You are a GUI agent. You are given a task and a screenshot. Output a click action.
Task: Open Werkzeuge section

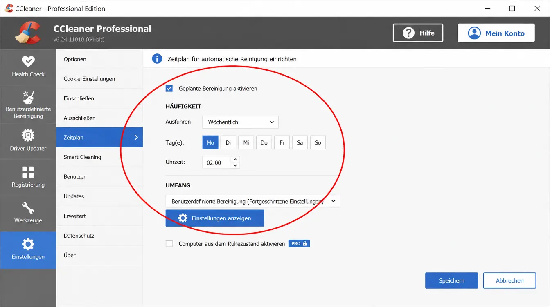click(28, 213)
